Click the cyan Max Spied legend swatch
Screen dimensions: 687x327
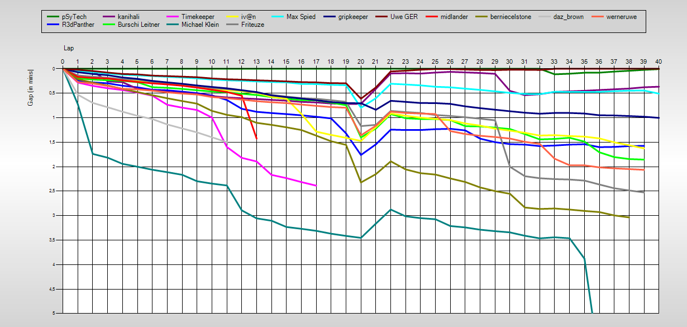tap(276, 17)
